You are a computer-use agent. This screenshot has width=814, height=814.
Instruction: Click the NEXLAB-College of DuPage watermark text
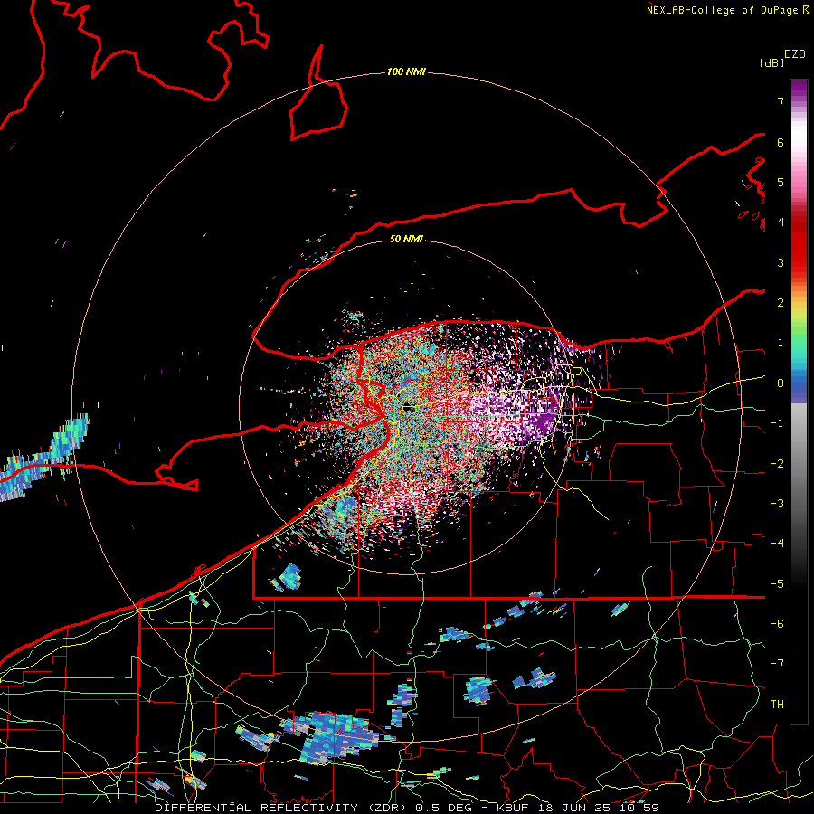727,10
